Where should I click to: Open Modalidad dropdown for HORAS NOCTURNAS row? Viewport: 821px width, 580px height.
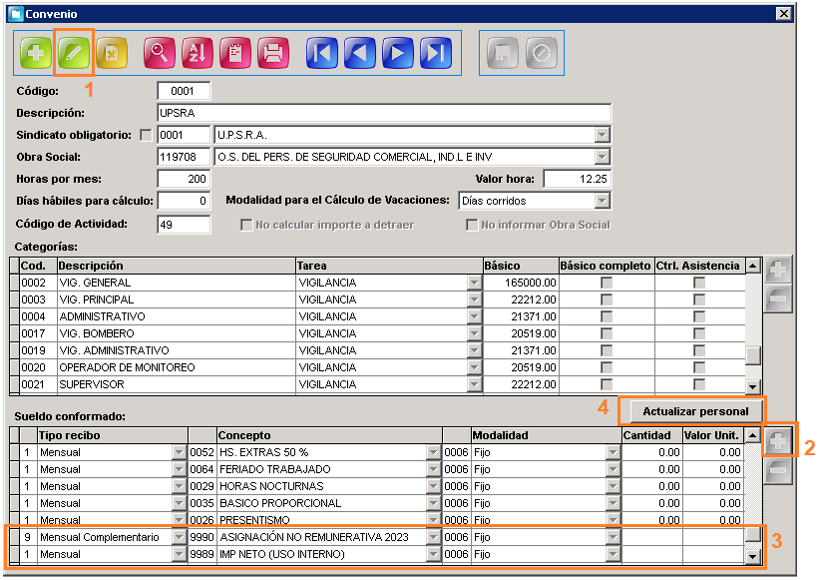point(613,486)
